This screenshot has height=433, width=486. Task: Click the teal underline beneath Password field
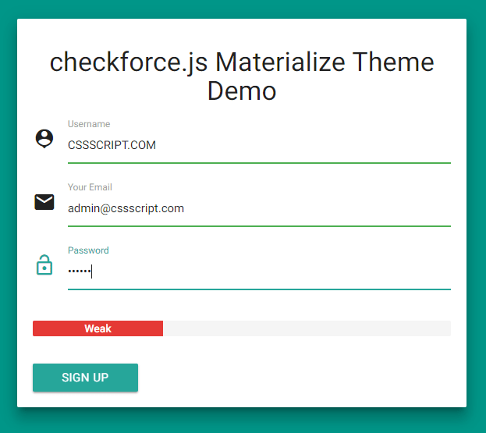(x=259, y=289)
